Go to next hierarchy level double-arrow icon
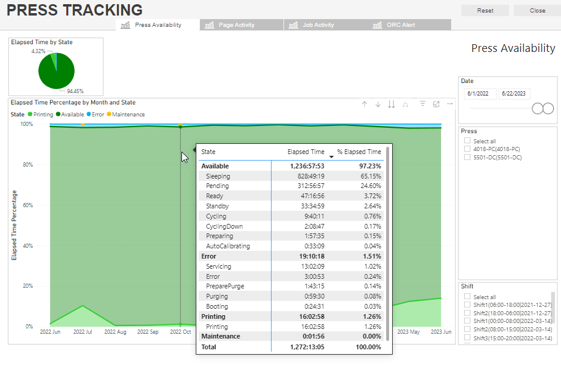Screen dimensions: 561x366 [x=392, y=104]
